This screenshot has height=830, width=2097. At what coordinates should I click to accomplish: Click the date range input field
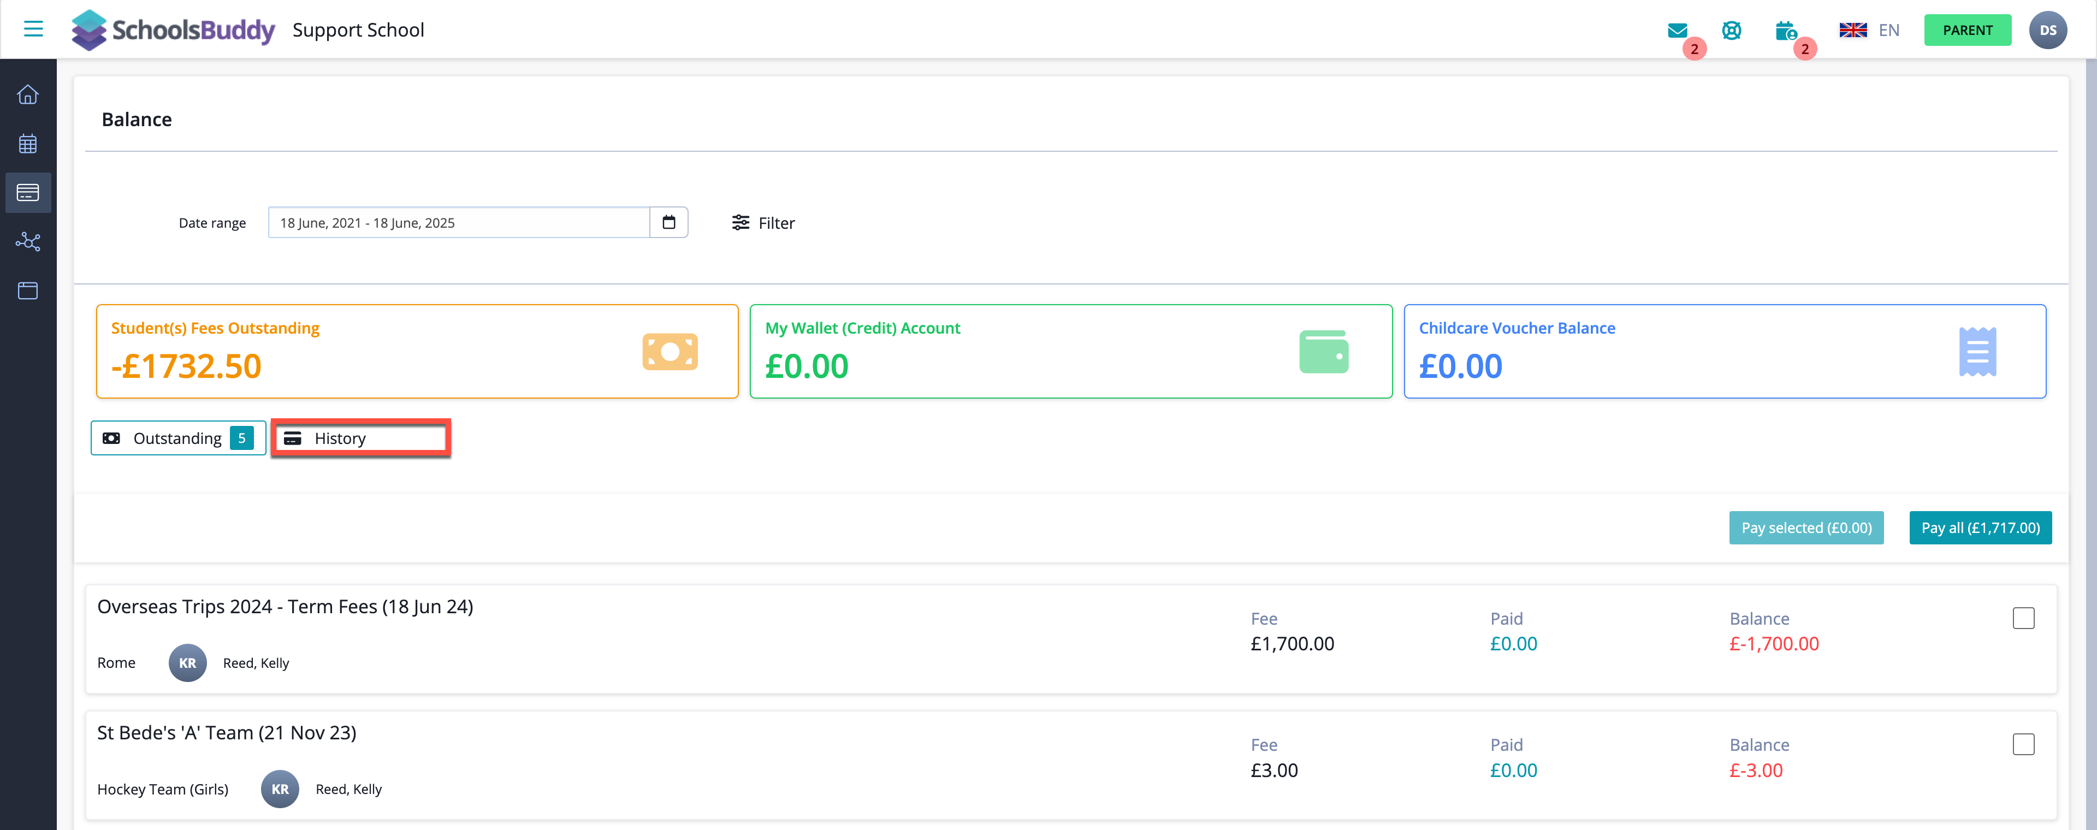[458, 222]
